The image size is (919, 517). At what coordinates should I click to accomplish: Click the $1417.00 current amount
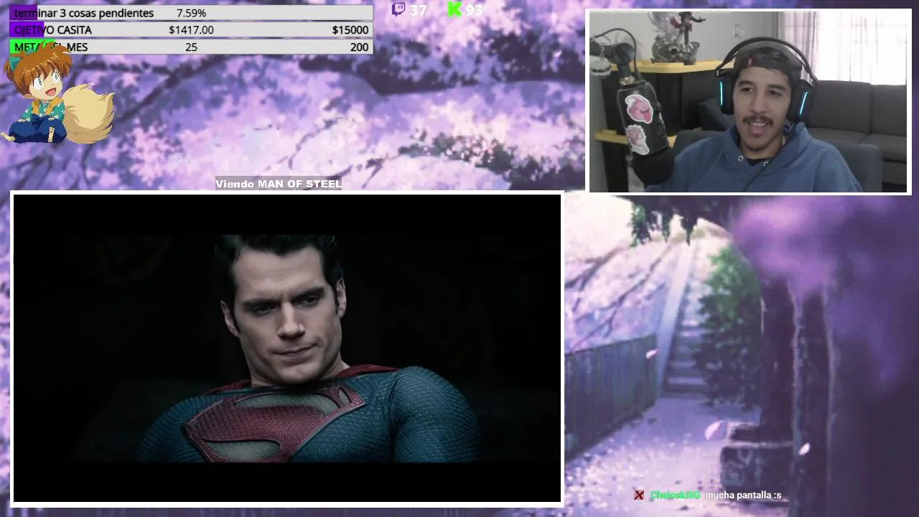pos(191,29)
